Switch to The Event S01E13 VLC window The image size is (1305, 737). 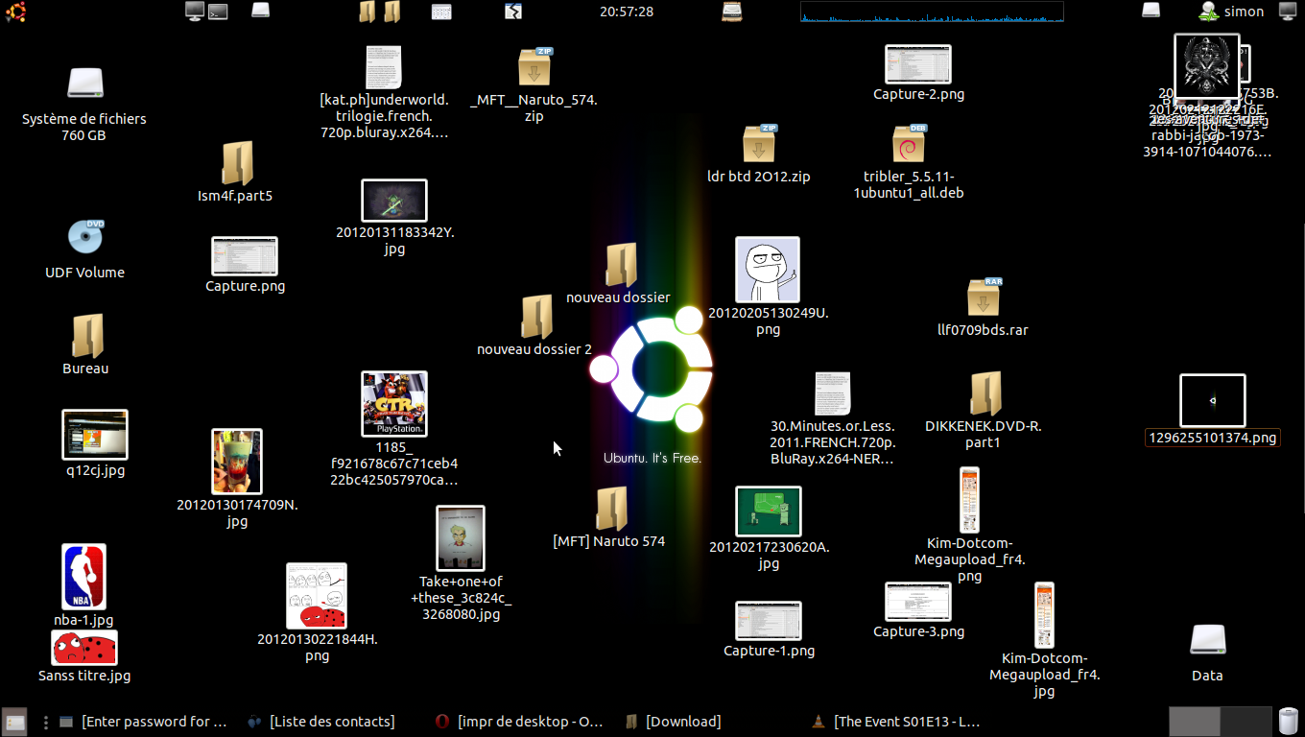[x=896, y=722]
